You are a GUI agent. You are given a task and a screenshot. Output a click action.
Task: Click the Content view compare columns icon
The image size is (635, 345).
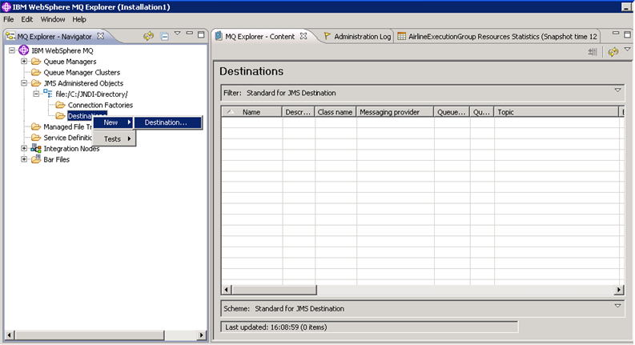(593, 51)
